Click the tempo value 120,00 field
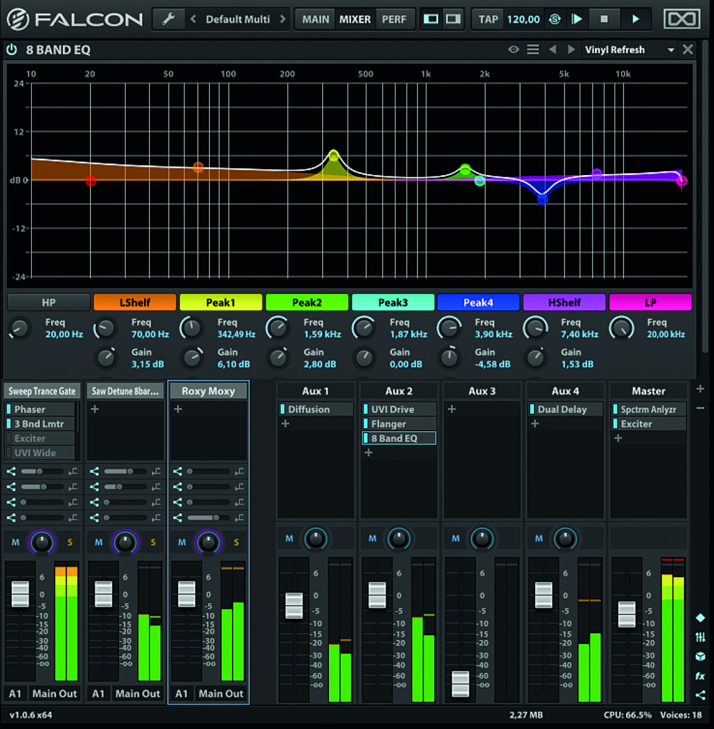This screenshot has height=729, width=714. tap(523, 20)
